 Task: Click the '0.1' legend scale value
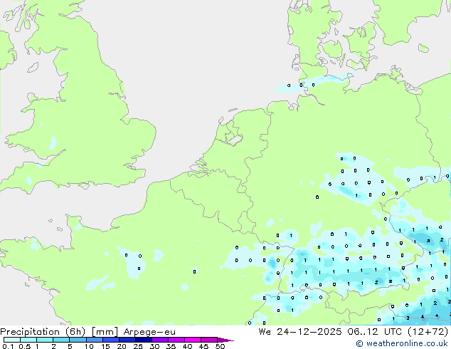click(x=8, y=346)
